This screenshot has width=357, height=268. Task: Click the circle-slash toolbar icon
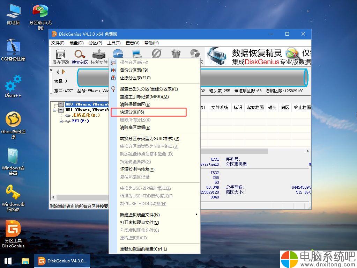pos(157,53)
